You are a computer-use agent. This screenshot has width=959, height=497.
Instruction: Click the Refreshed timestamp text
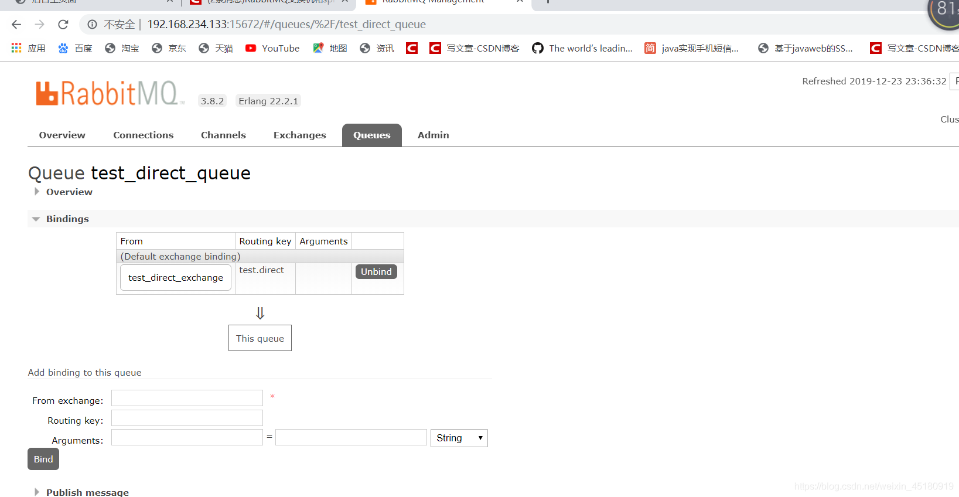point(874,81)
